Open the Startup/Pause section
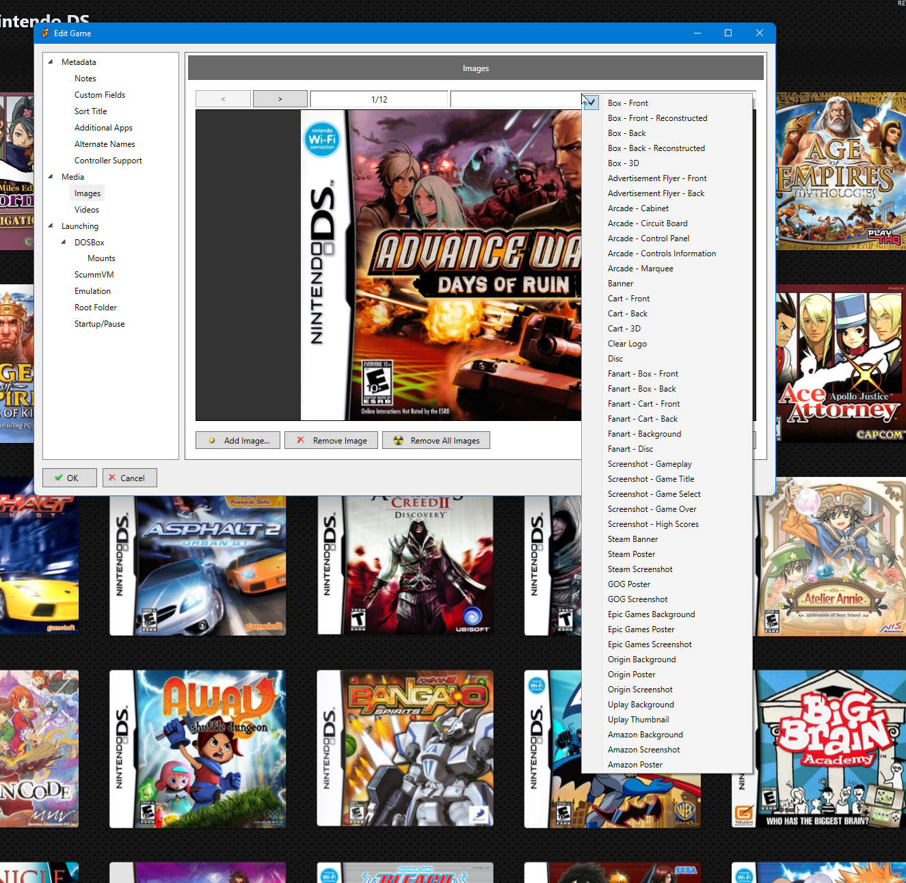The height and width of the screenshot is (883, 906). point(100,324)
